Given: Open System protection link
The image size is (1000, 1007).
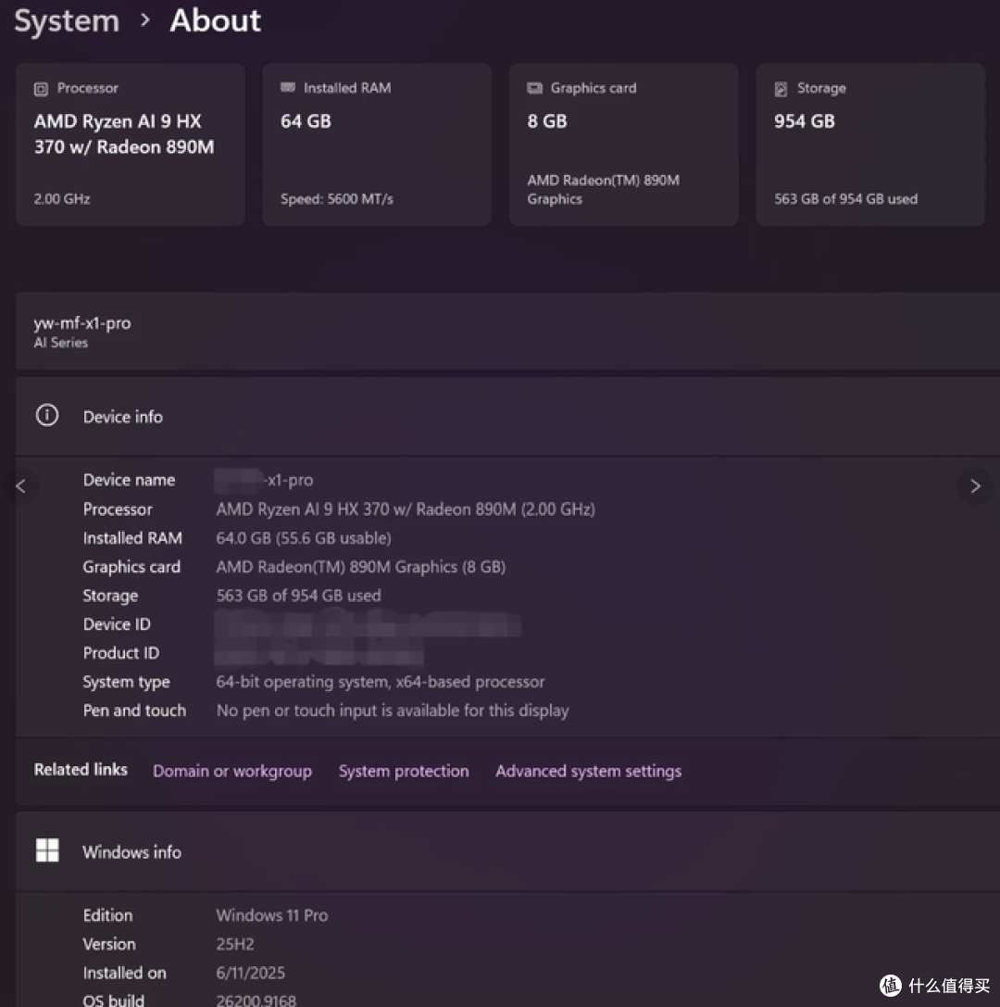Looking at the screenshot, I should 404,771.
